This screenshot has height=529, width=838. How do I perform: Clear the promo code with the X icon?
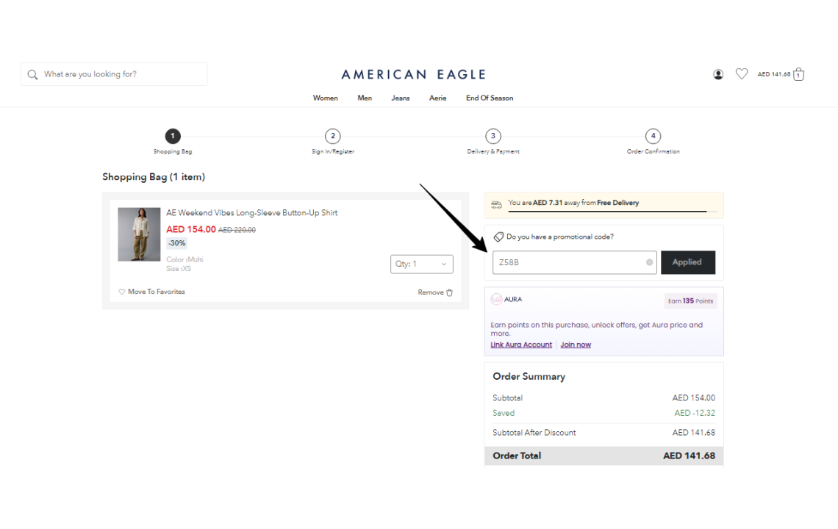[x=649, y=262]
